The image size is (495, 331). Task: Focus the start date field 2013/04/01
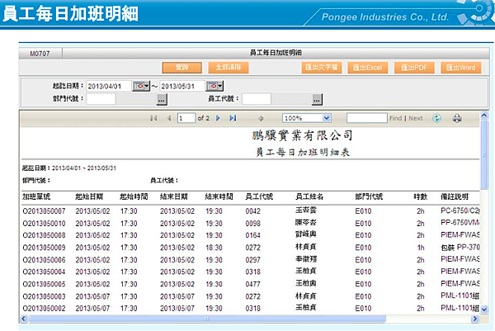tap(109, 86)
